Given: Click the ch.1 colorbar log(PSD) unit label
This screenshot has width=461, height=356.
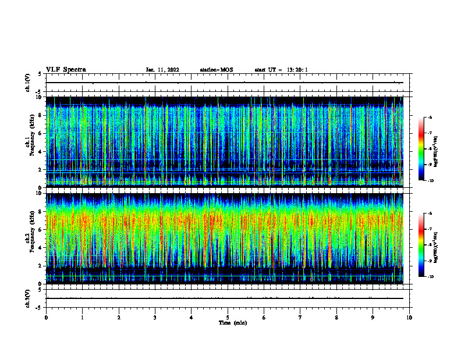Looking at the screenshot, I should pos(436,152).
